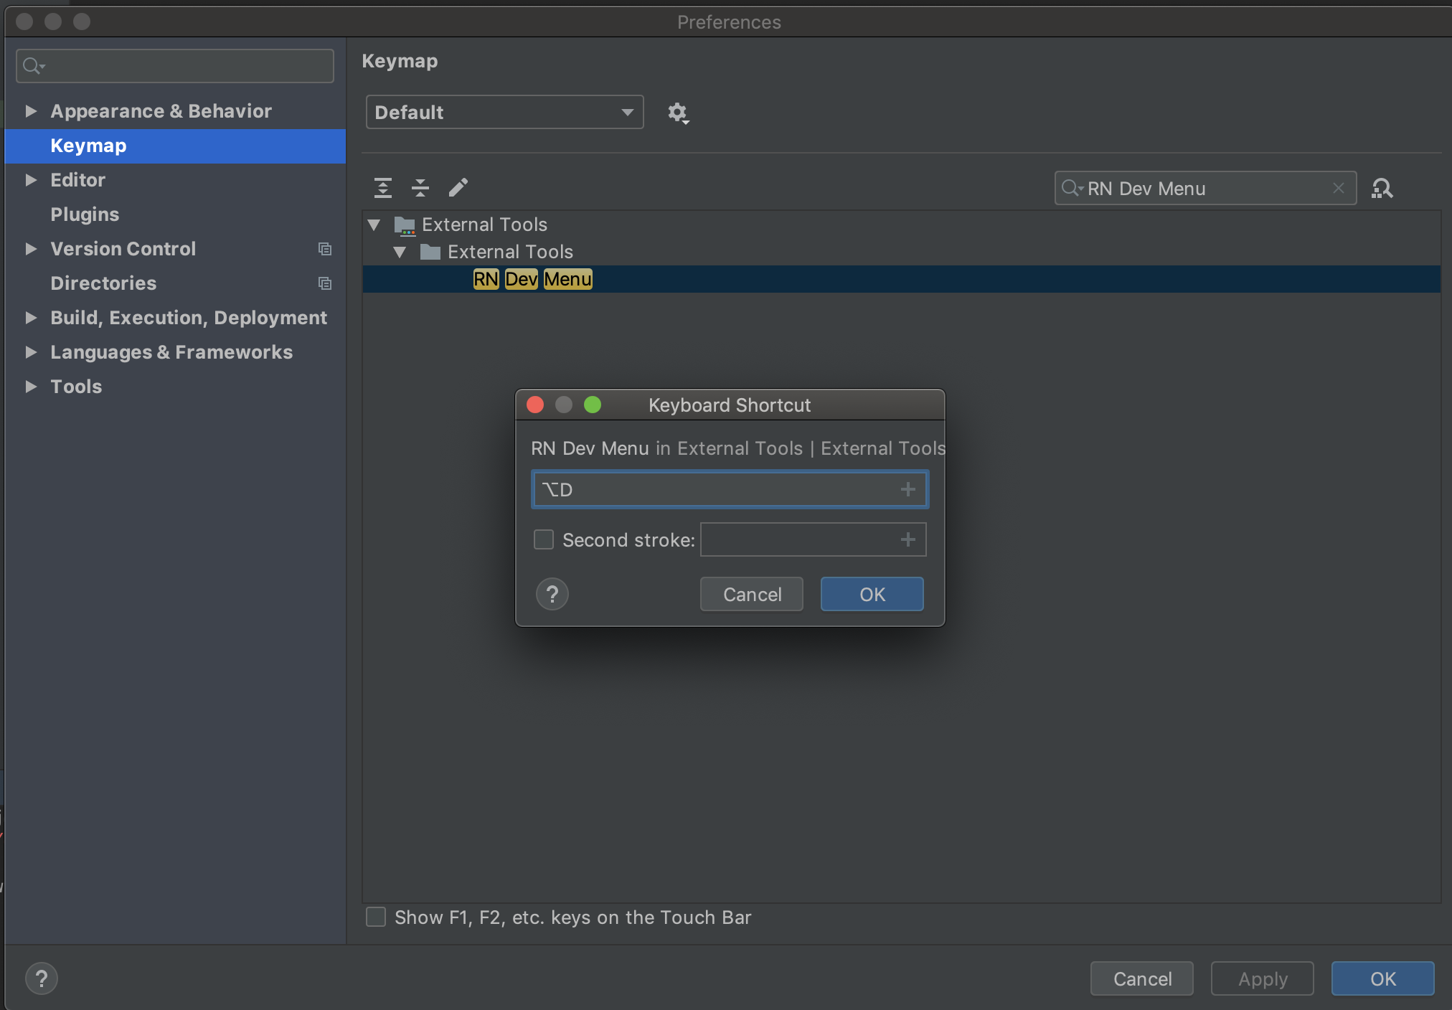Open help in Keyboard Shortcut dialog
Image resolution: width=1452 pixels, height=1010 pixels.
552,594
